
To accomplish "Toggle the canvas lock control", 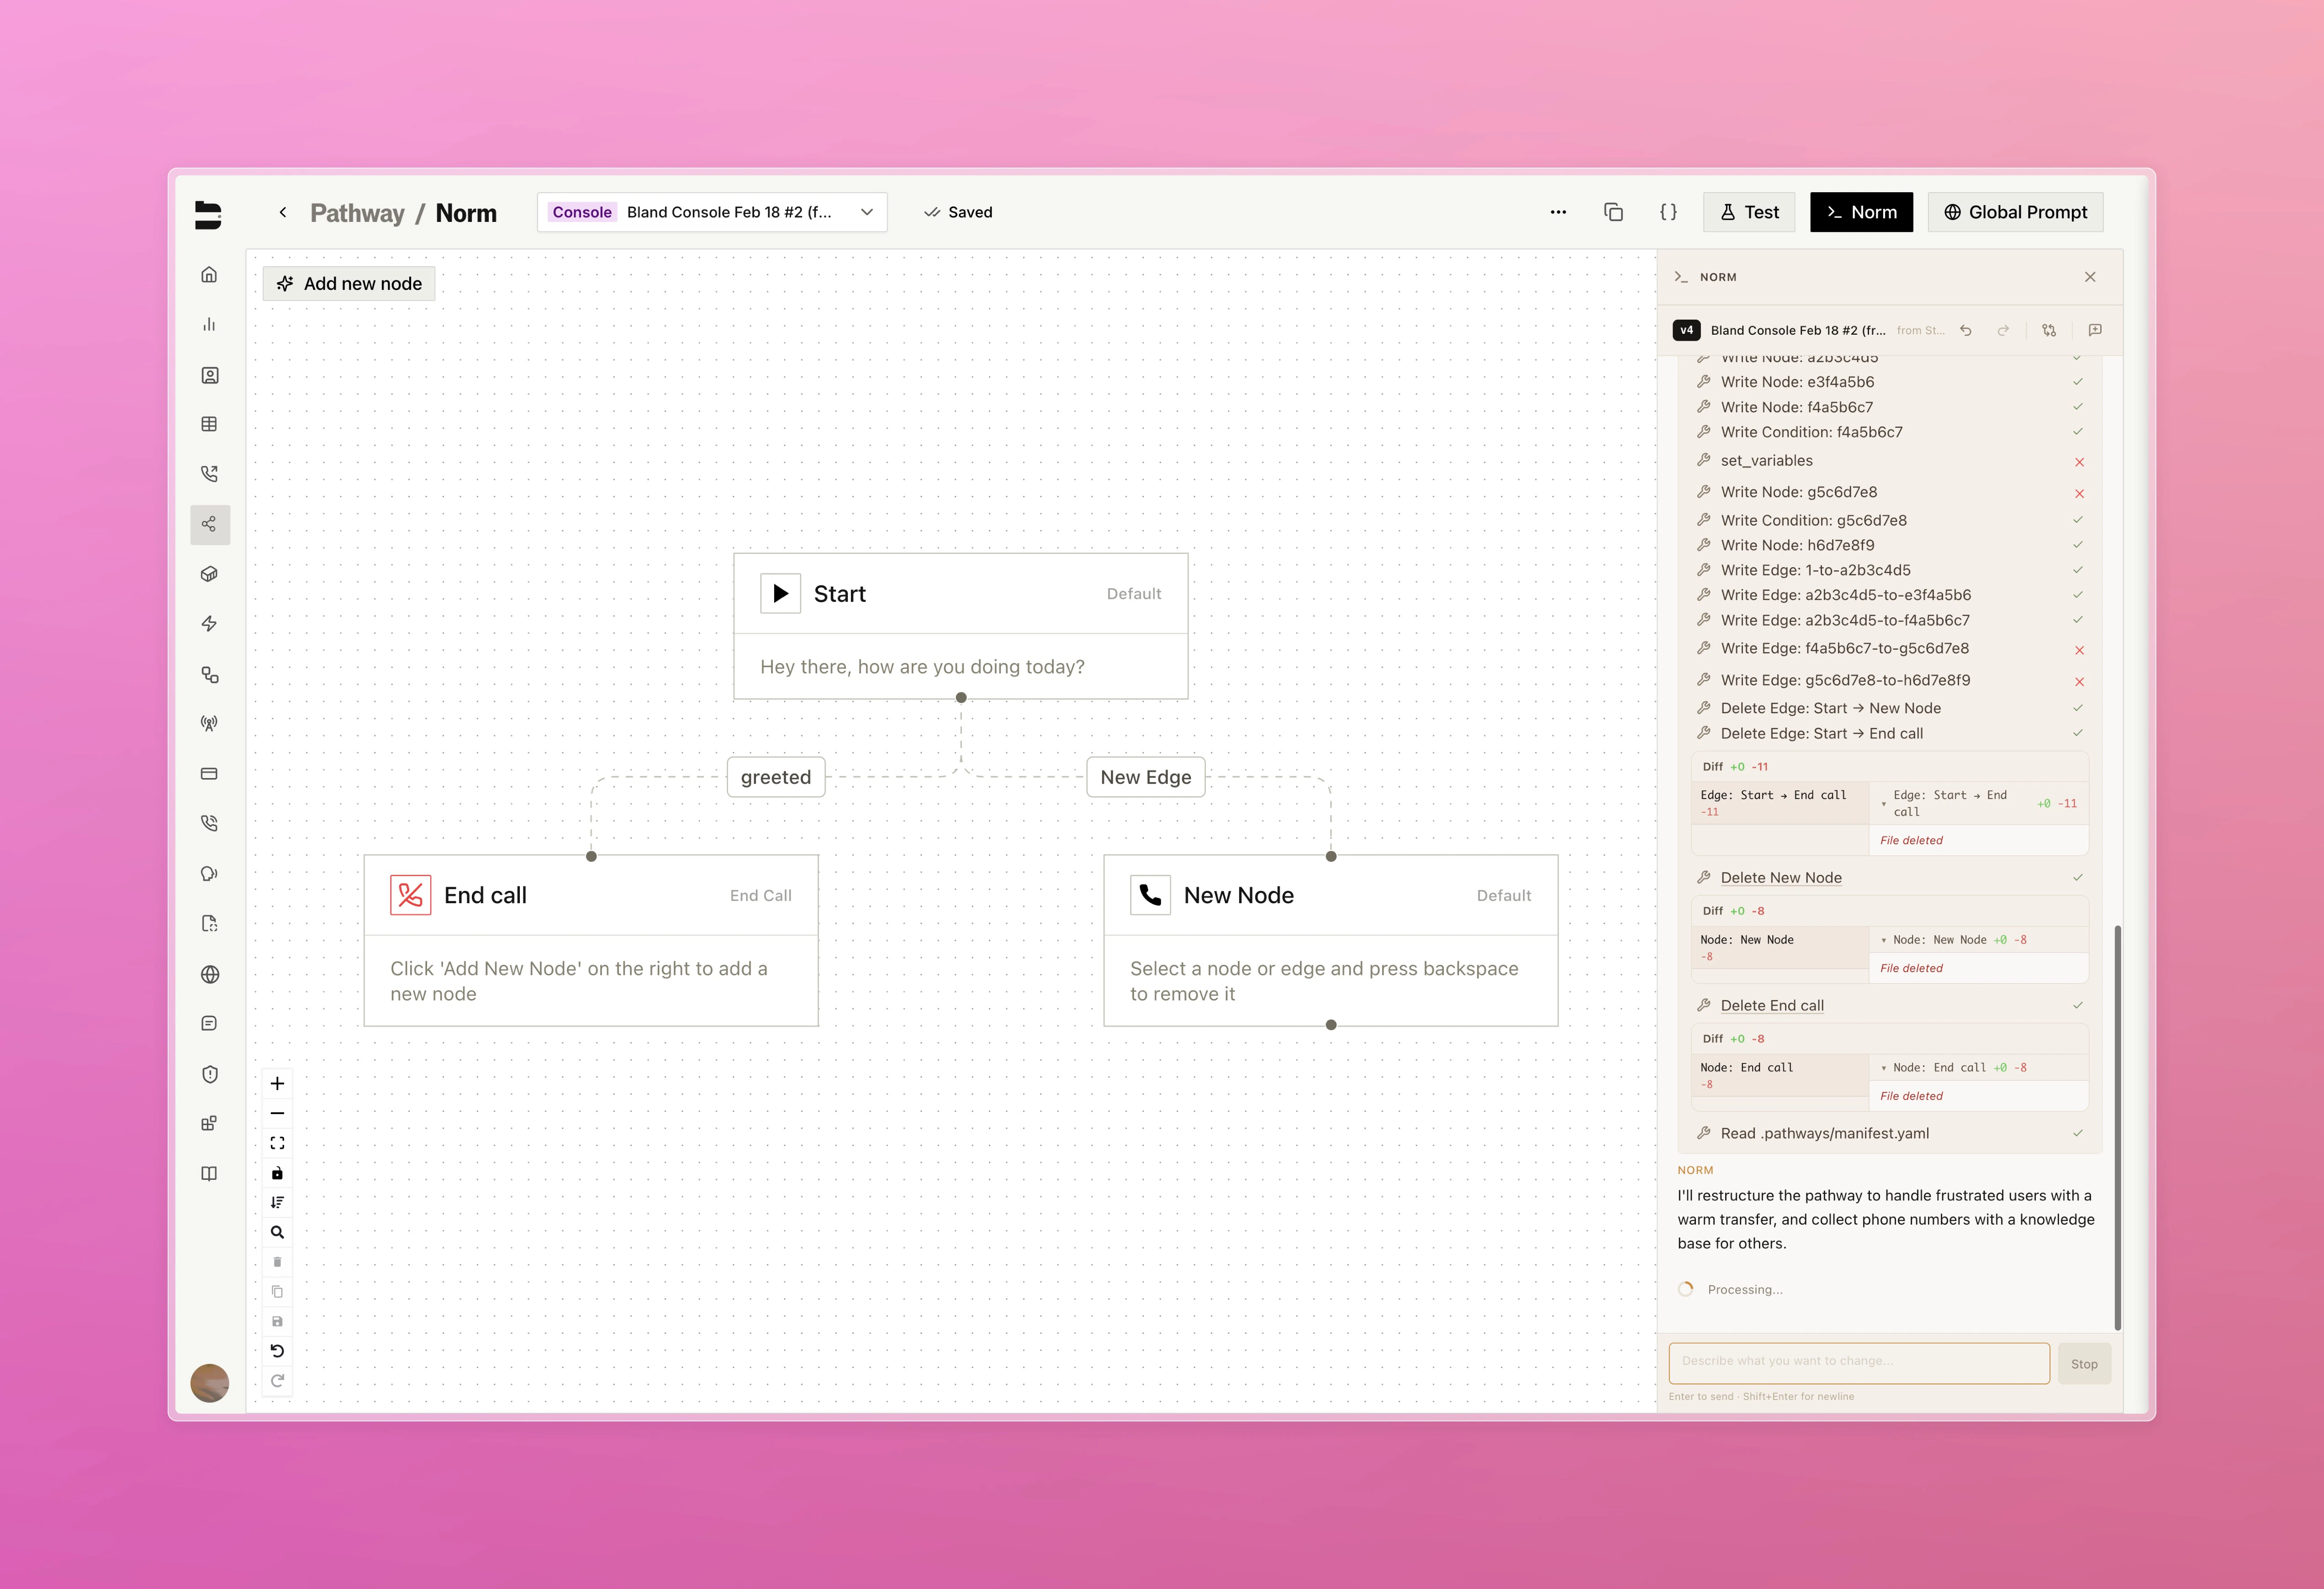I will pos(277,1173).
